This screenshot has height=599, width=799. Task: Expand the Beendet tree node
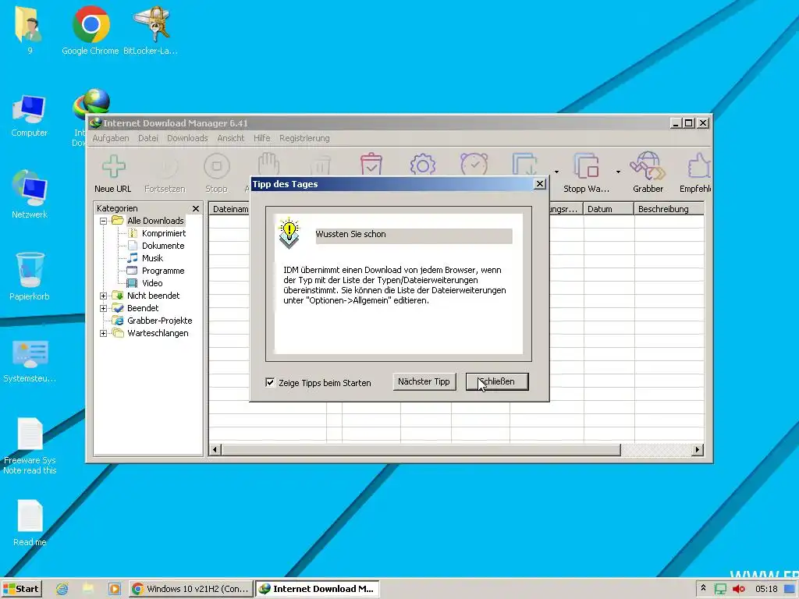104,308
